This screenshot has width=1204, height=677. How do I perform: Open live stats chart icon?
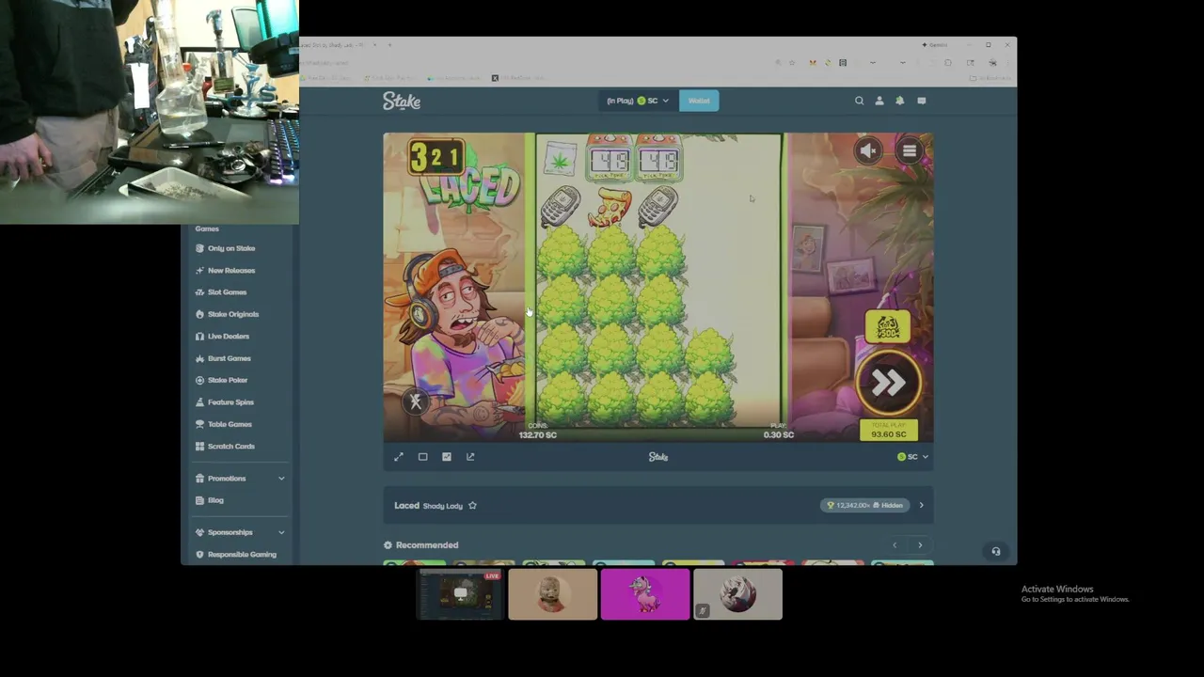tap(447, 457)
